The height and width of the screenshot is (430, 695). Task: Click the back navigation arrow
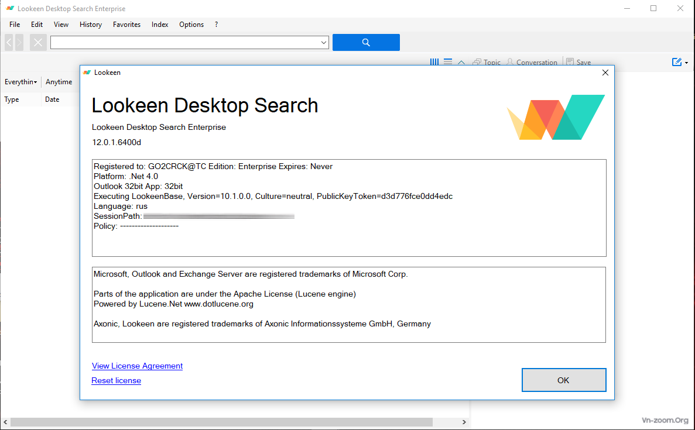tap(9, 43)
